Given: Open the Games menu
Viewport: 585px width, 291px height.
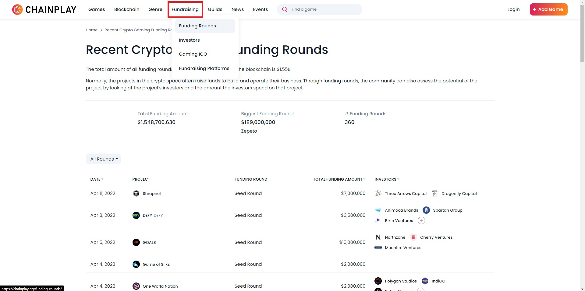Looking at the screenshot, I should pos(97,9).
